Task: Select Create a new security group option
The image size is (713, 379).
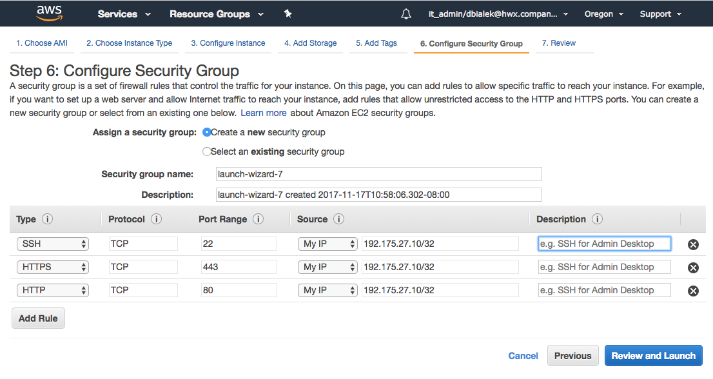Action: click(x=206, y=132)
